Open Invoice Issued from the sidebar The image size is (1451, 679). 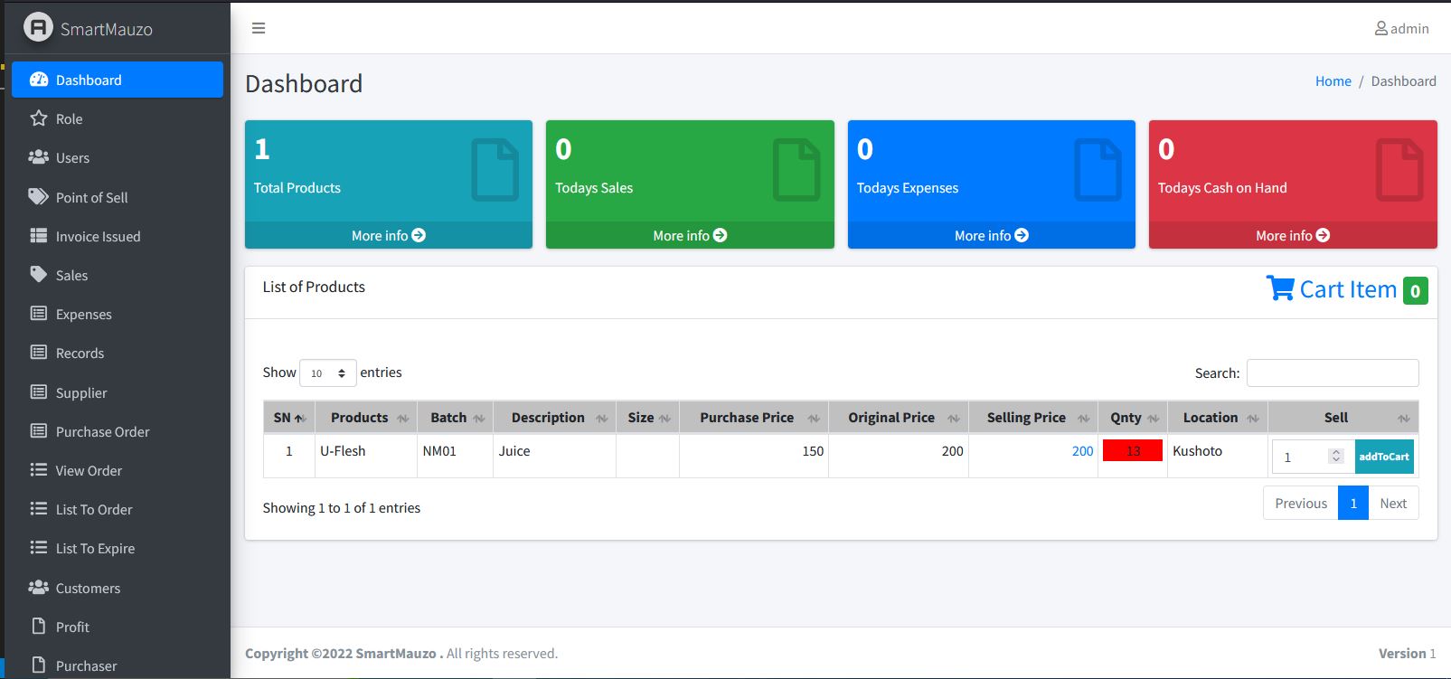click(x=98, y=237)
